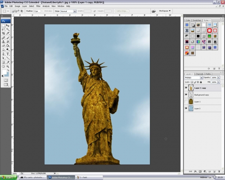Swap foreground and background colors
Viewport: 225px width, 180px height.
pyautogui.click(x=8, y=70)
